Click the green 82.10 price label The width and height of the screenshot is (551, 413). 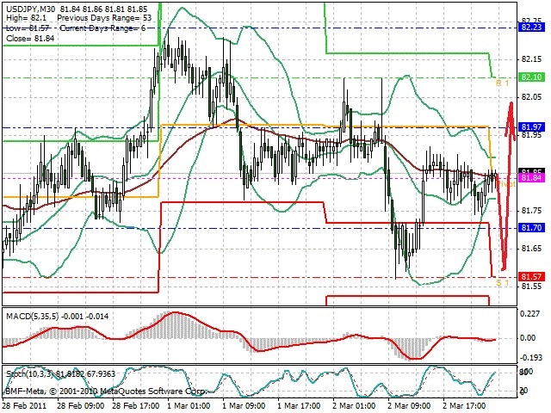[531, 77]
